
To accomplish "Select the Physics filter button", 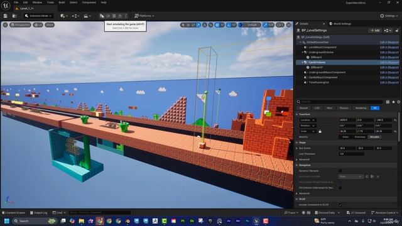I will 344,108.
